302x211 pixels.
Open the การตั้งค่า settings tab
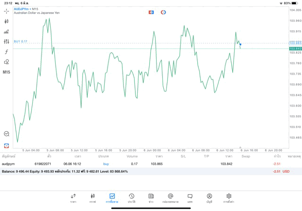pyautogui.click(x=229, y=198)
